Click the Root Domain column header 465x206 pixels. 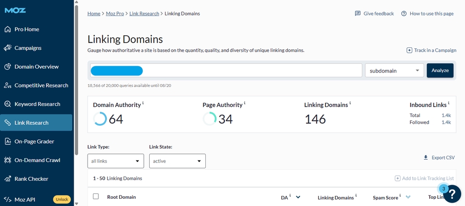coord(122,197)
